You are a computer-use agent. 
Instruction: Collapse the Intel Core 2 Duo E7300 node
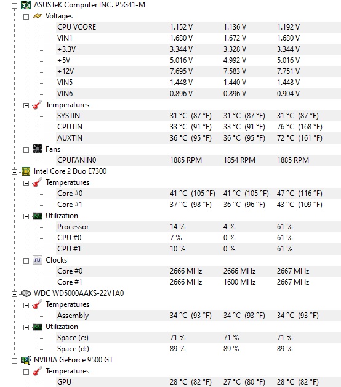pos(14,172)
